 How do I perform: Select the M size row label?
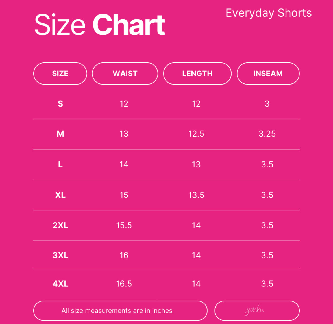[x=60, y=134]
